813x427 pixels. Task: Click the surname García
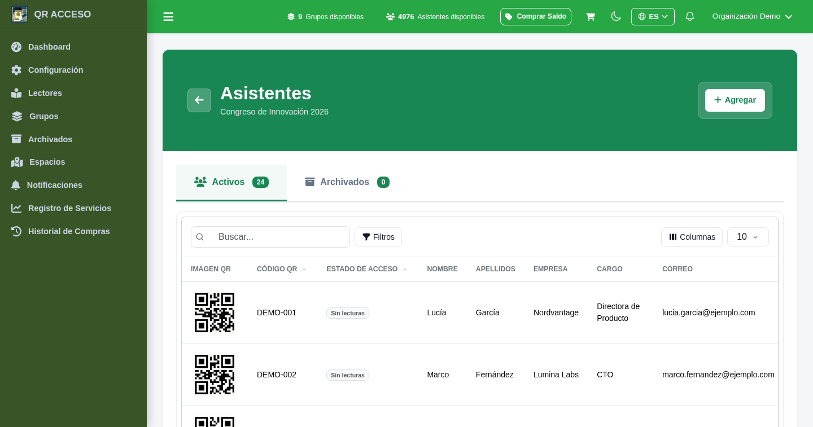point(488,312)
